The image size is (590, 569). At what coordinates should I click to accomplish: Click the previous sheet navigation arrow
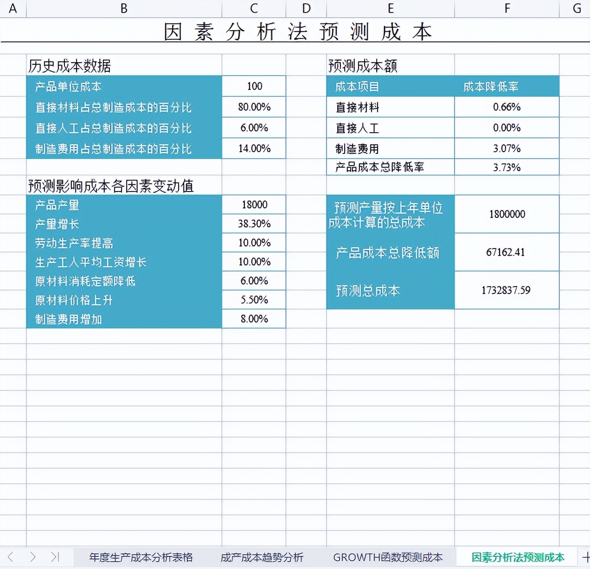(x=10, y=557)
